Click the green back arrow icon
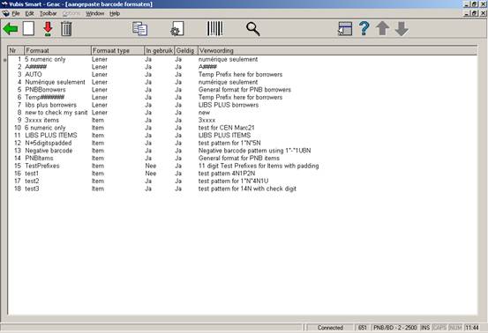This screenshot has height=333, width=488. pos(11,29)
